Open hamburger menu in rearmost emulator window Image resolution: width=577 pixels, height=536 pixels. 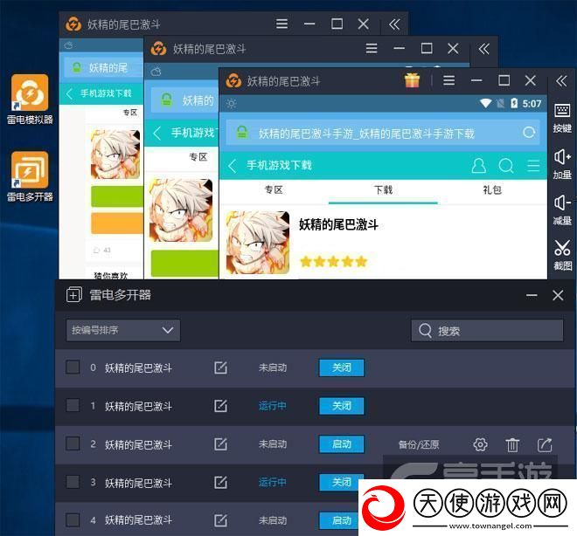tap(282, 24)
